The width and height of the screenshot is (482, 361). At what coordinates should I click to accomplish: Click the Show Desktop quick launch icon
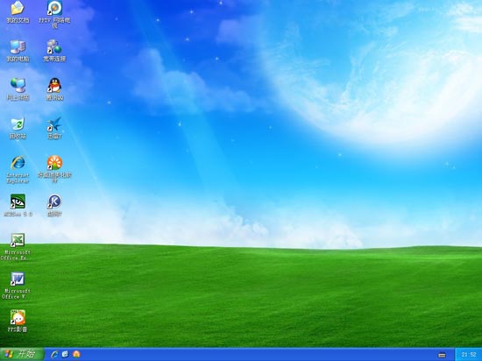pyautogui.click(x=65, y=354)
